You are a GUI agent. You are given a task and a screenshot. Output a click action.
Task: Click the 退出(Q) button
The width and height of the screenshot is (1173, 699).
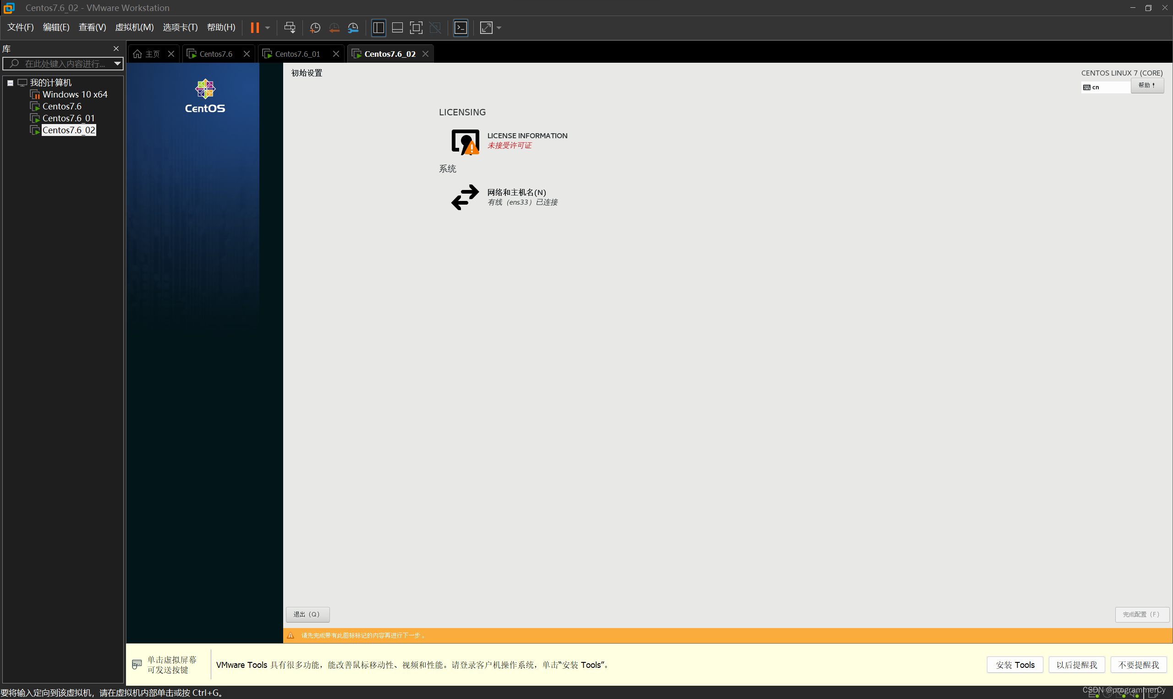[307, 614]
